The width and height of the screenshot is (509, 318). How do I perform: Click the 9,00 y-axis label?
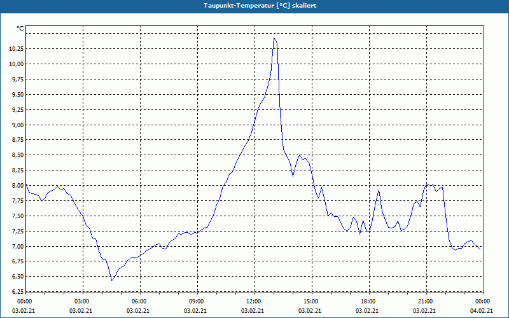click(x=18, y=125)
